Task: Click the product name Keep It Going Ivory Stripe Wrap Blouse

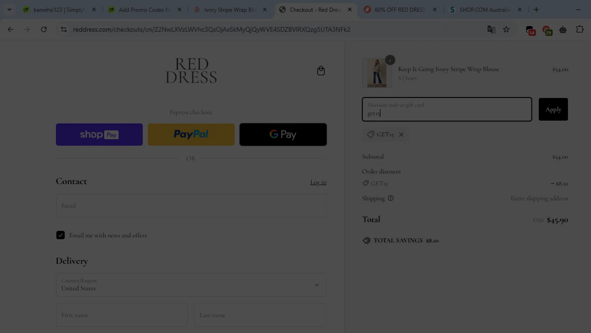Action: [x=448, y=69]
